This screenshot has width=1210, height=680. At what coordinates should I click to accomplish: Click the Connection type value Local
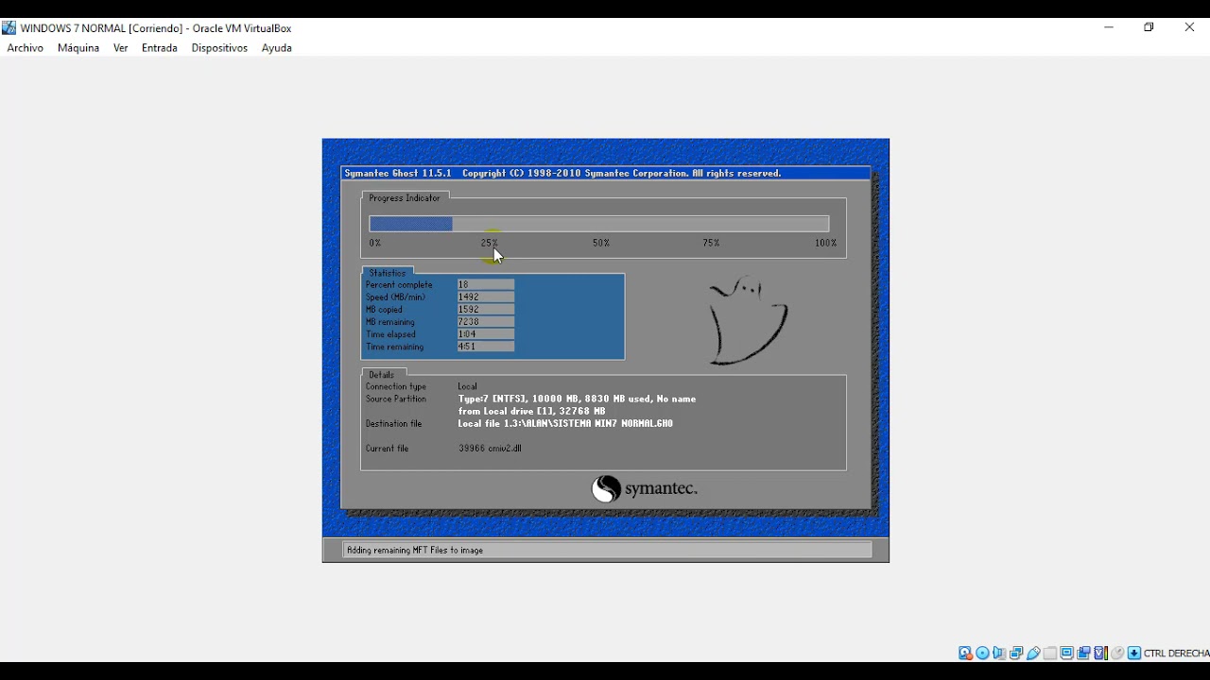click(468, 387)
